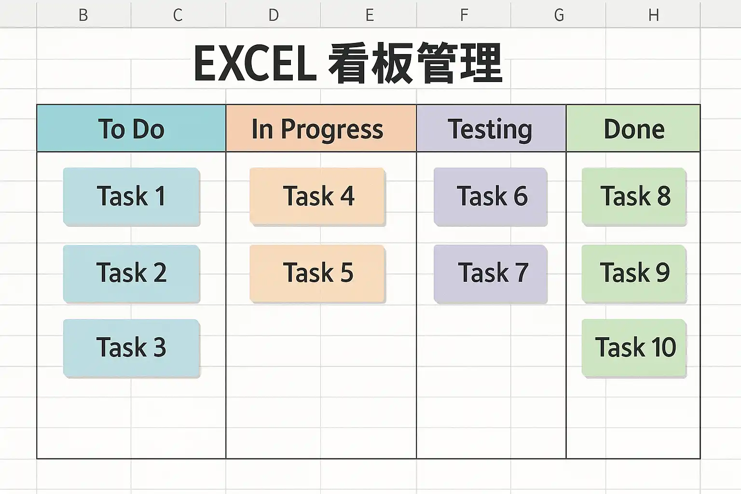Select the Task 4 card
Image resolution: width=741 pixels, height=494 pixels.
(x=317, y=196)
